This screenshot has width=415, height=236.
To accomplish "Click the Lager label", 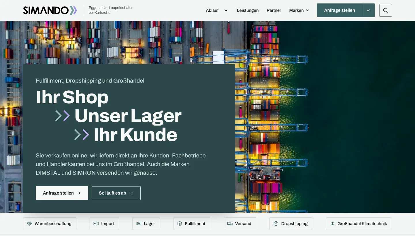I will 149,224.
